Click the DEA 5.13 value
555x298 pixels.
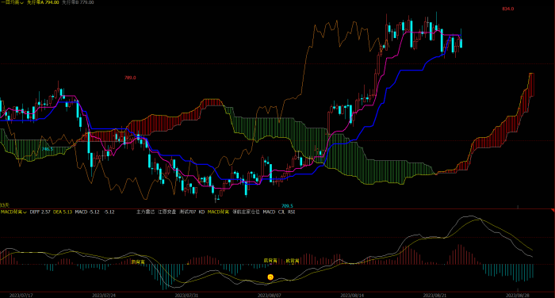(63, 212)
